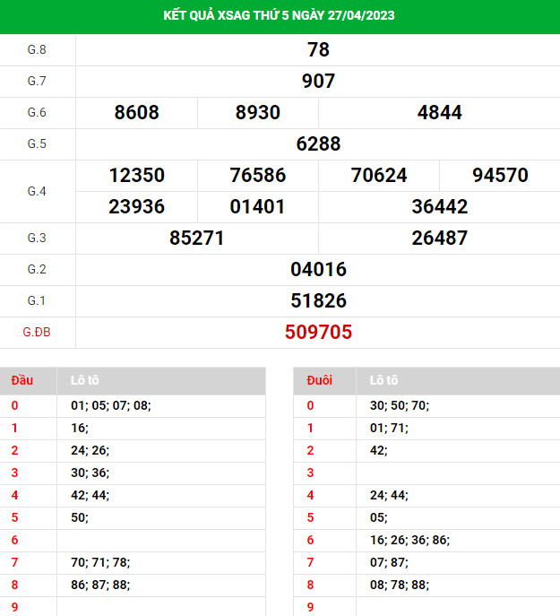Select the Đuôi row 2 value 42;
560x616 pixels.
click(379, 451)
